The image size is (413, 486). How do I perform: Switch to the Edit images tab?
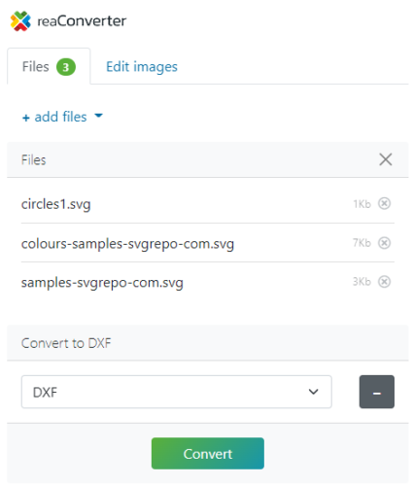click(x=142, y=67)
